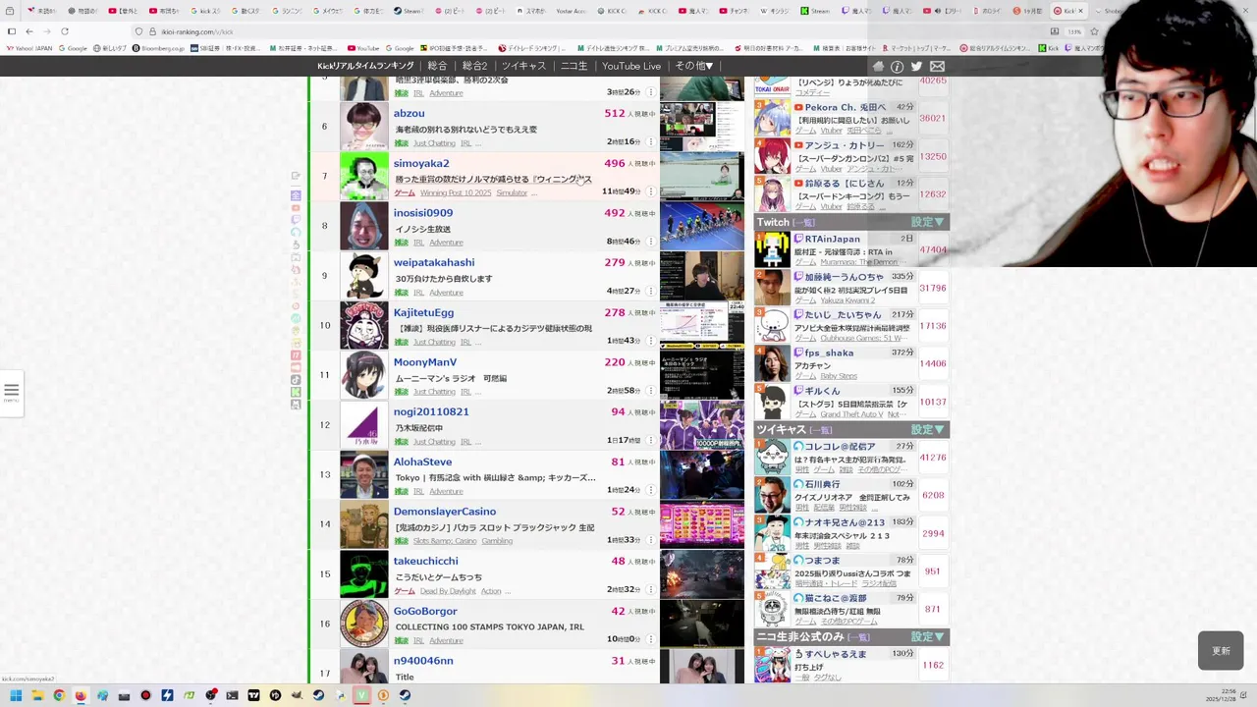Open stream preview thumbnail for inosisi0909
The width and height of the screenshot is (1257, 707).
[x=701, y=226]
